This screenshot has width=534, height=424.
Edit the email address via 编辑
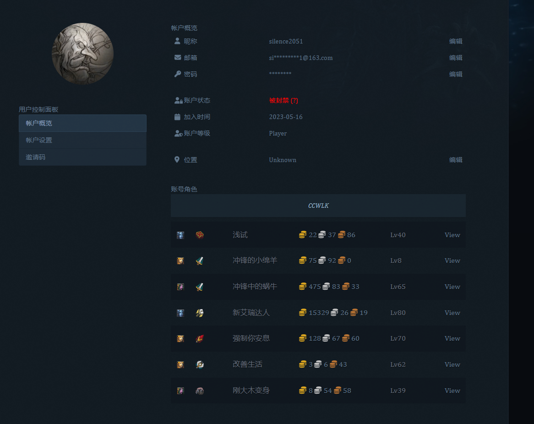pyautogui.click(x=455, y=58)
